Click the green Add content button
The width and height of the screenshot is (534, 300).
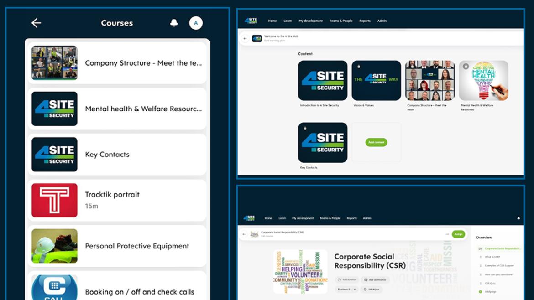(x=376, y=142)
